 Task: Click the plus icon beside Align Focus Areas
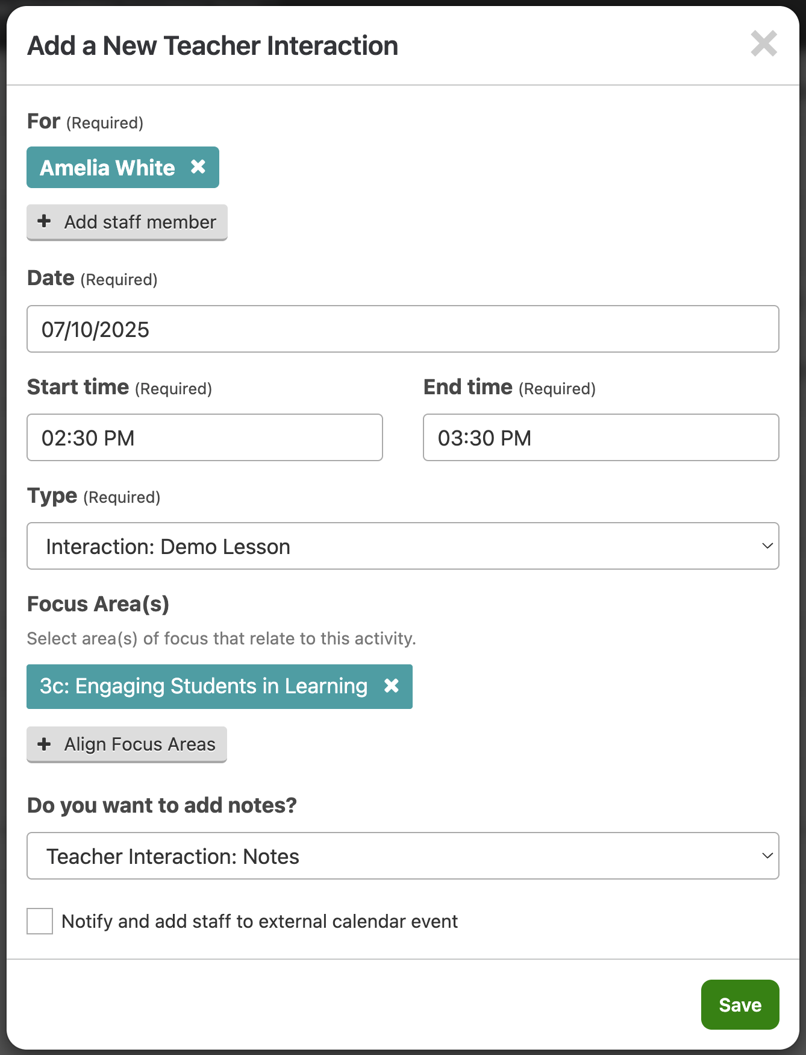pyautogui.click(x=44, y=744)
